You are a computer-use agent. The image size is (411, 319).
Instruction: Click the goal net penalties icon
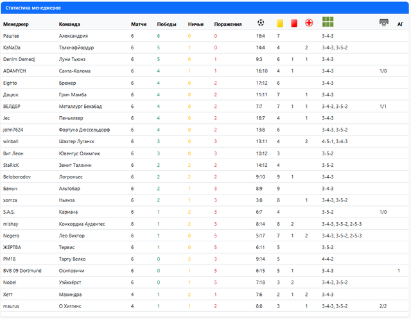[x=384, y=22]
